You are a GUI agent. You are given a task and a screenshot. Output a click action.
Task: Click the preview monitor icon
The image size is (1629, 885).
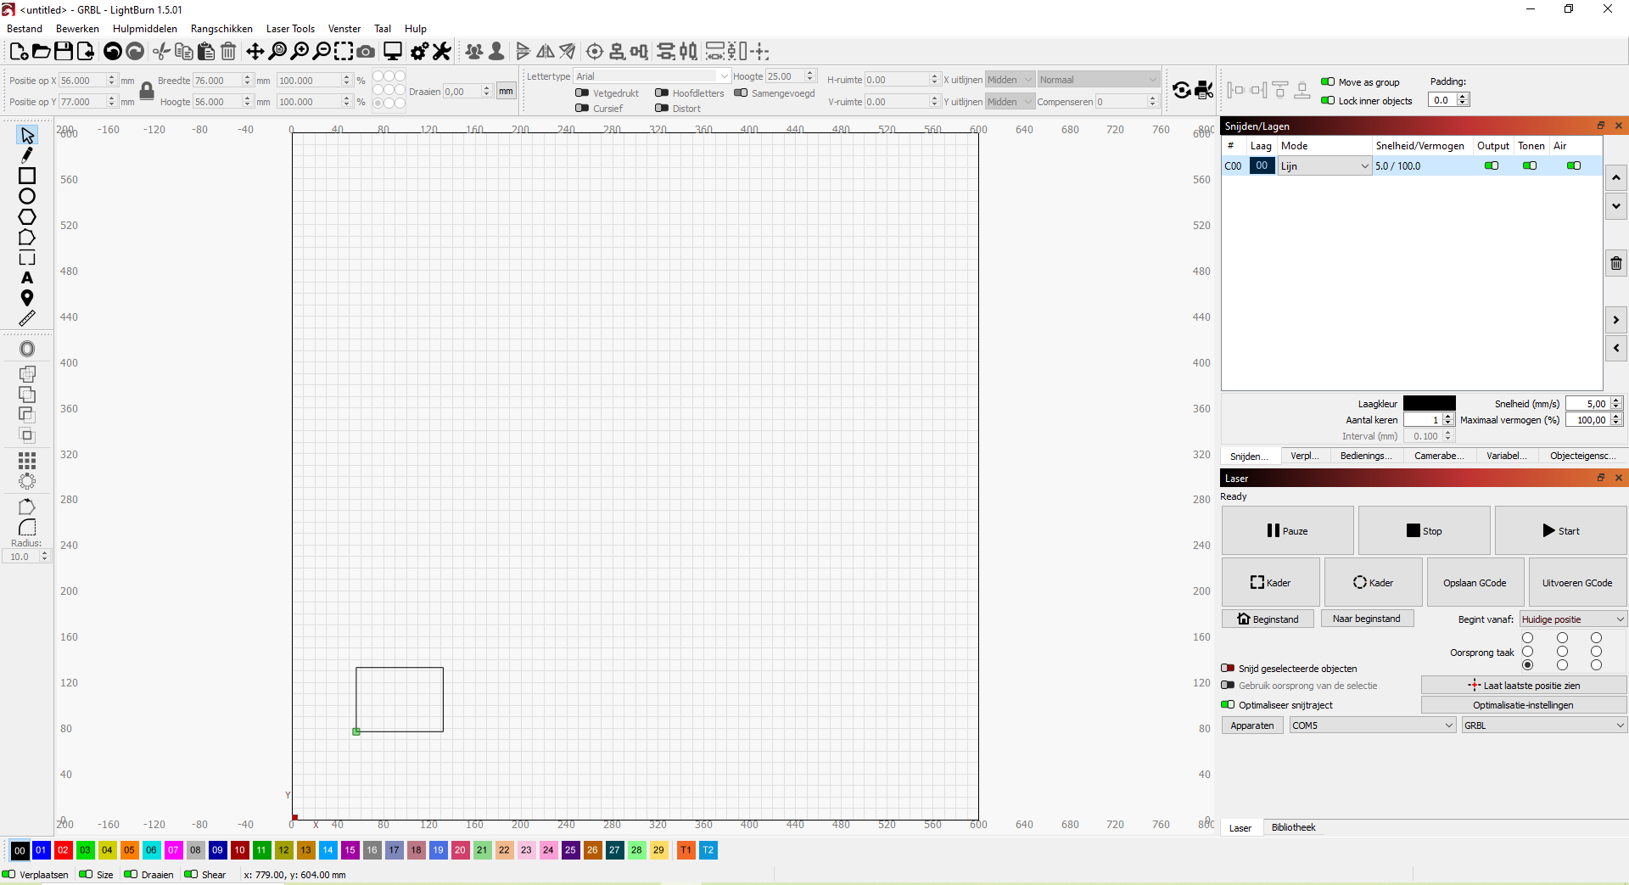coord(393,52)
